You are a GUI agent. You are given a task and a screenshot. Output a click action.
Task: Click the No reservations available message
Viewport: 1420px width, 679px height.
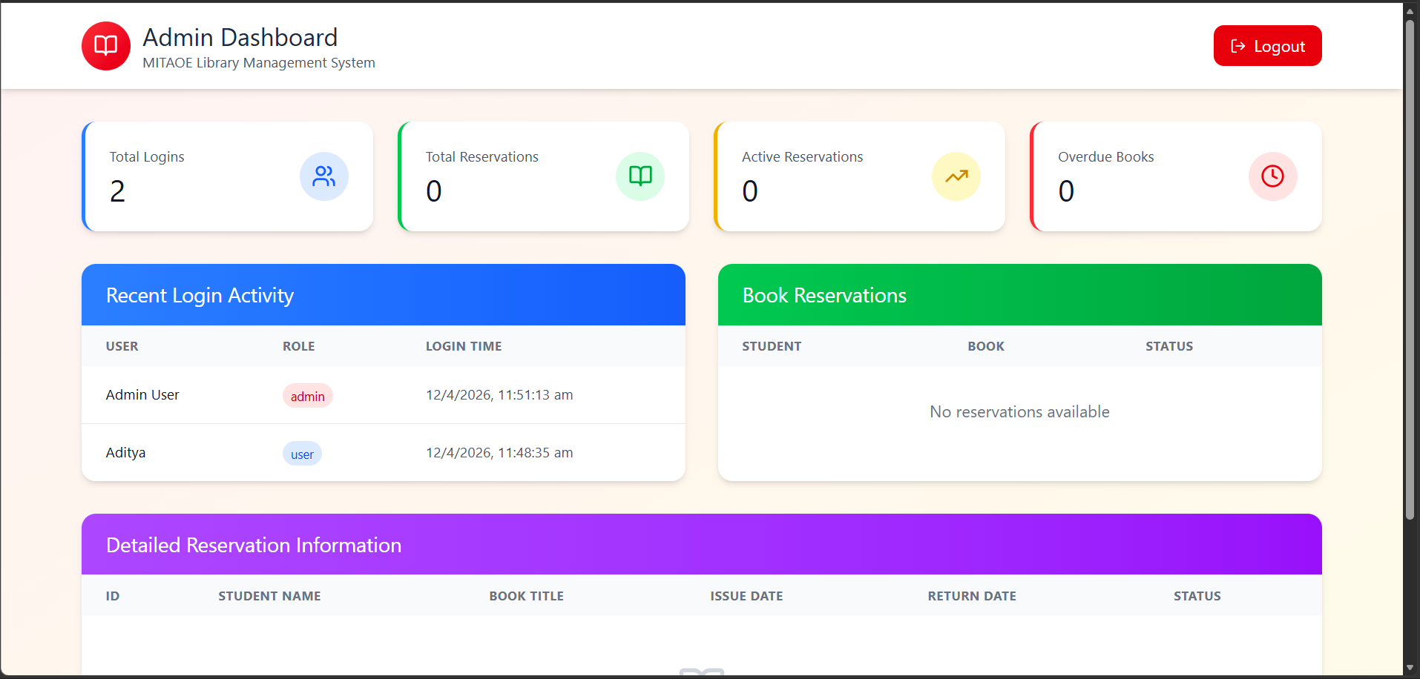click(x=1020, y=412)
